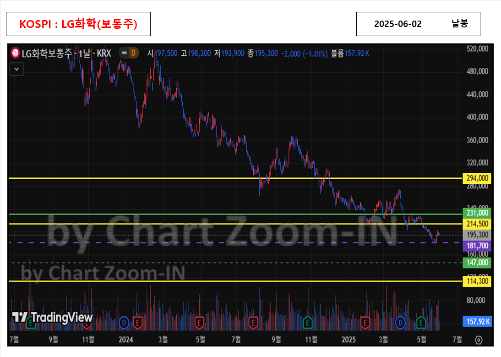Image resolution: width=501 pixels, height=357 pixels.
Task: Open the chart settings hexagon icon
Action: click(x=478, y=340)
